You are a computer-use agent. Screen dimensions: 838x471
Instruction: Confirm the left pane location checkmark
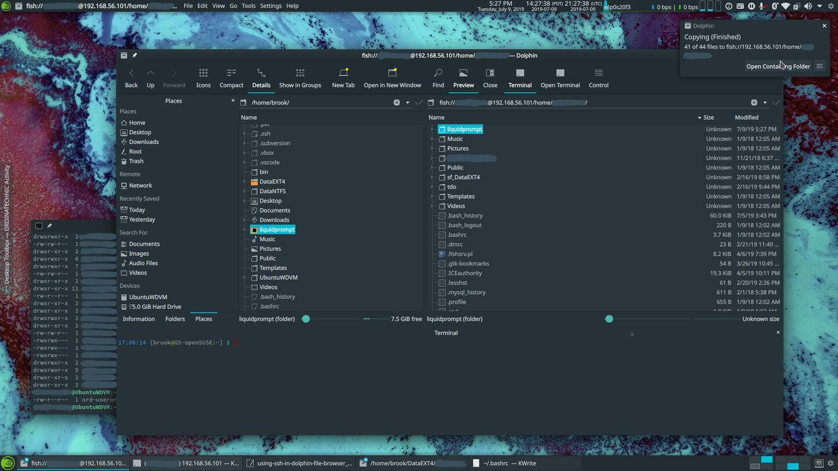pos(418,102)
